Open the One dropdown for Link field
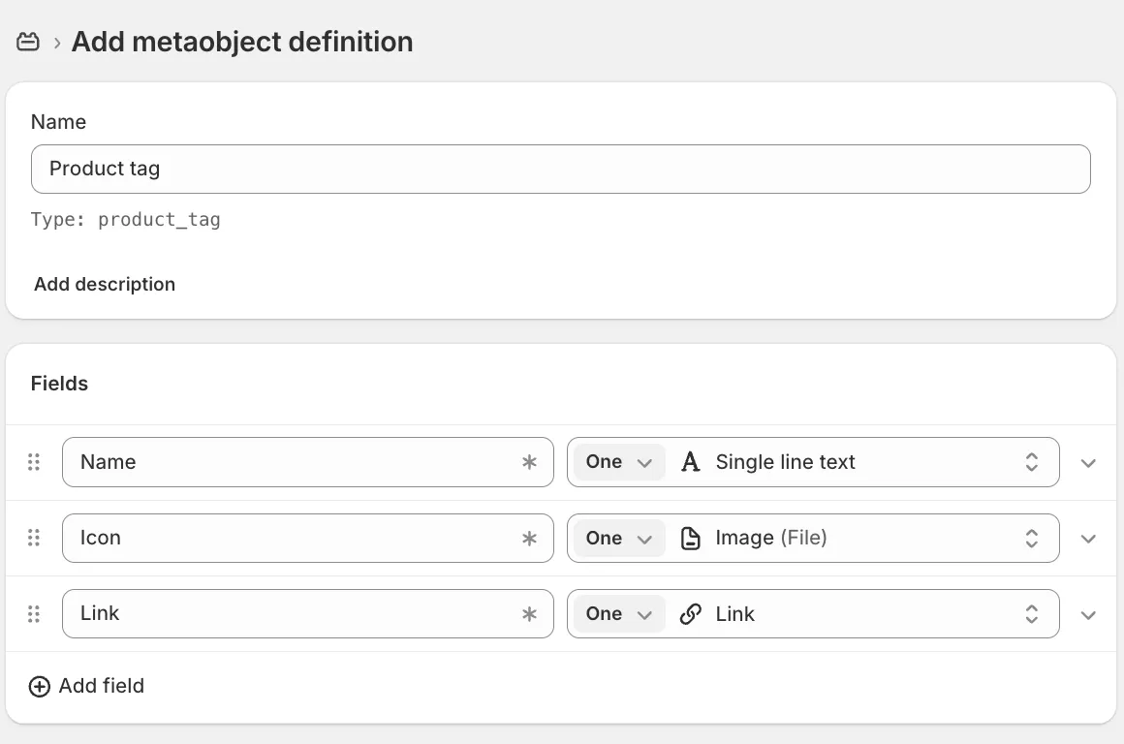The width and height of the screenshot is (1124, 744). (x=618, y=613)
